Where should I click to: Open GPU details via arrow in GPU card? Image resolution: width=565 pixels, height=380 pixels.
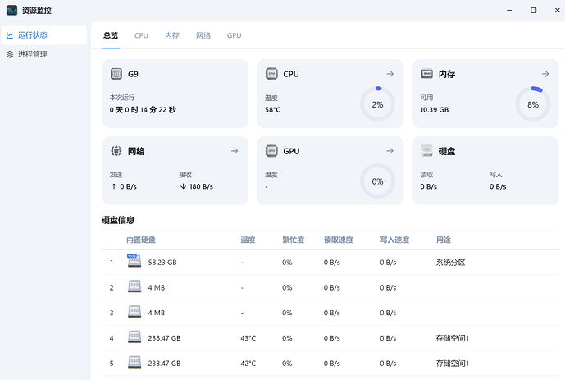390,151
